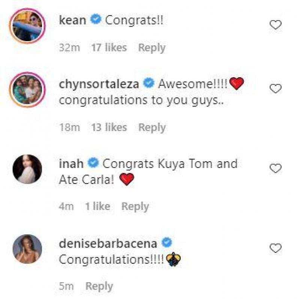Screen dimensions: 300x299
Task: Click the verified badge beside chynsortaleza
Action: (x=149, y=83)
